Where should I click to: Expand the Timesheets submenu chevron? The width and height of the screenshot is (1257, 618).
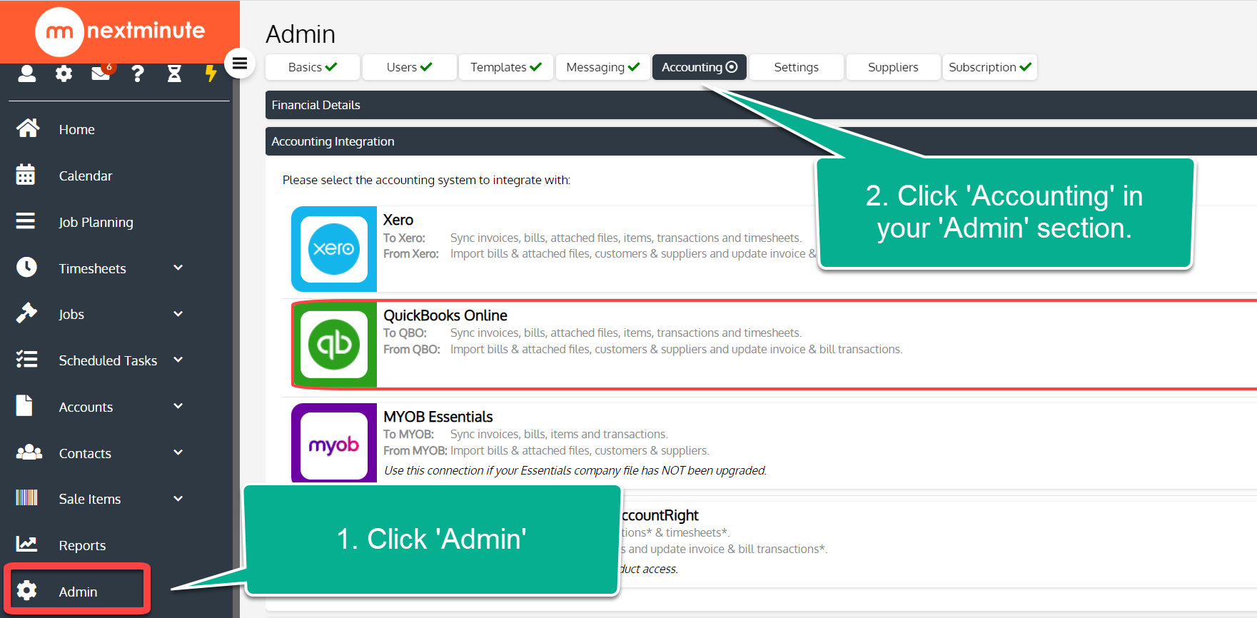tap(178, 268)
